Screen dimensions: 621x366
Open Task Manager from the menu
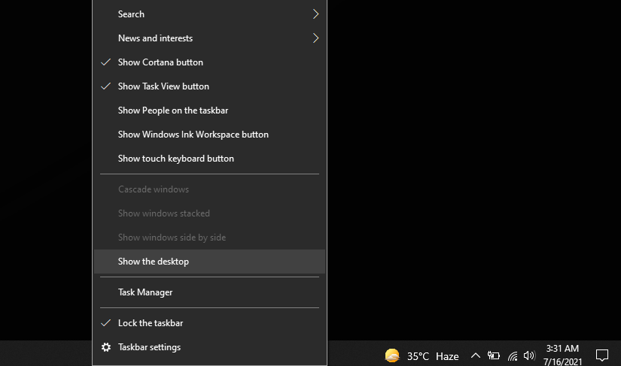[209, 292]
